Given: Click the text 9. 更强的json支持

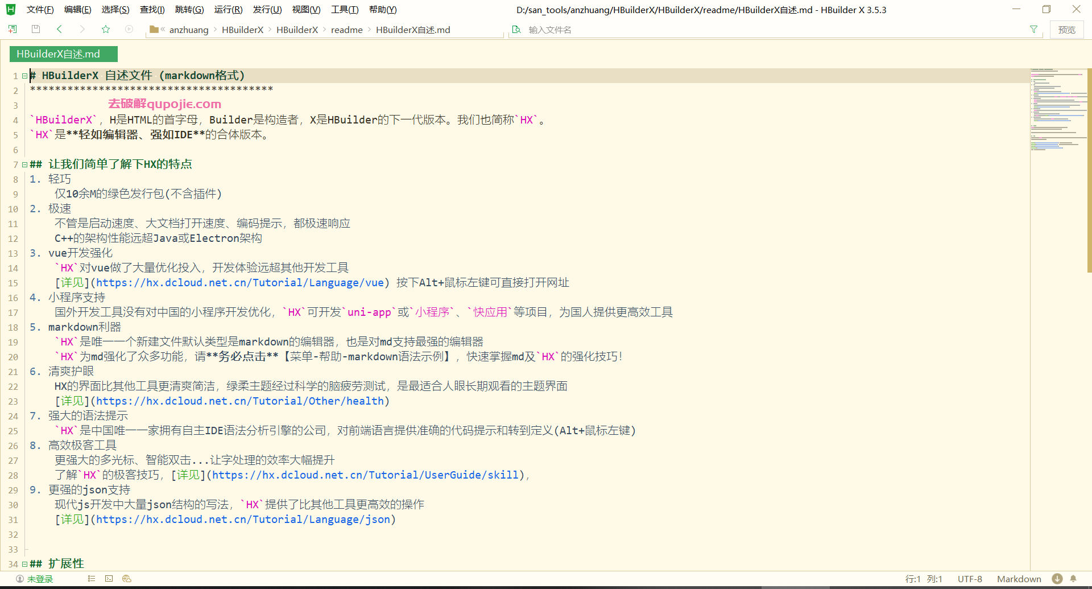Looking at the screenshot, I should coord(80,490).
